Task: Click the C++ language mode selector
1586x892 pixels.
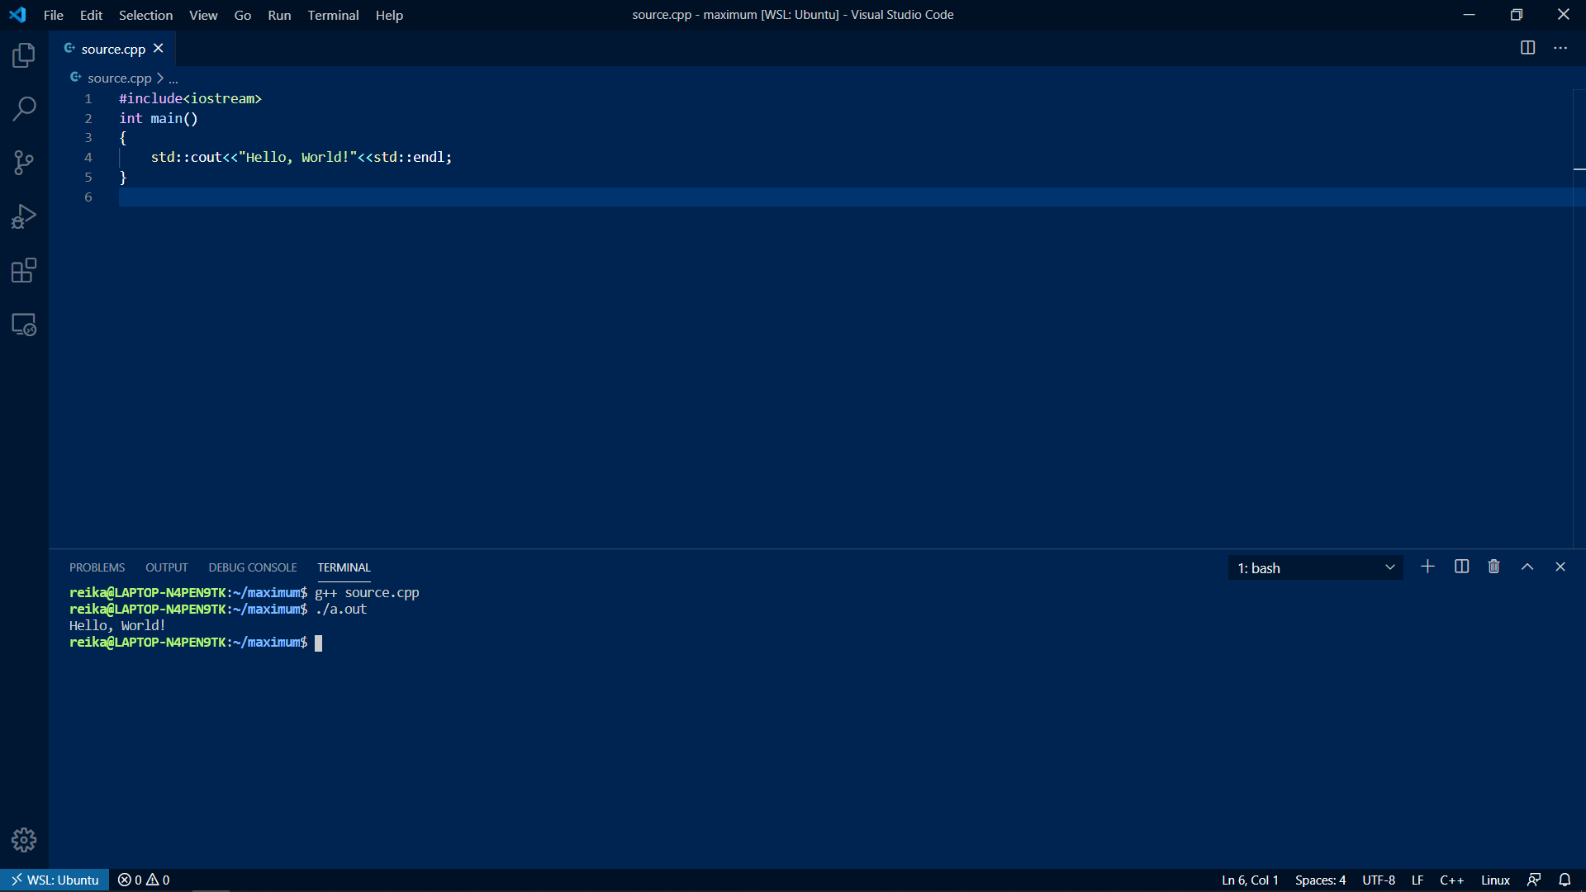Action: pos(1451,880)
